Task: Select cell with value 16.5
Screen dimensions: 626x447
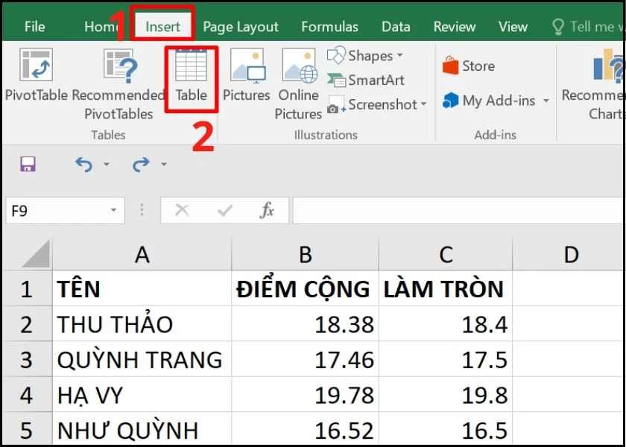Action: pyautogui.click(x=446, y=429)
